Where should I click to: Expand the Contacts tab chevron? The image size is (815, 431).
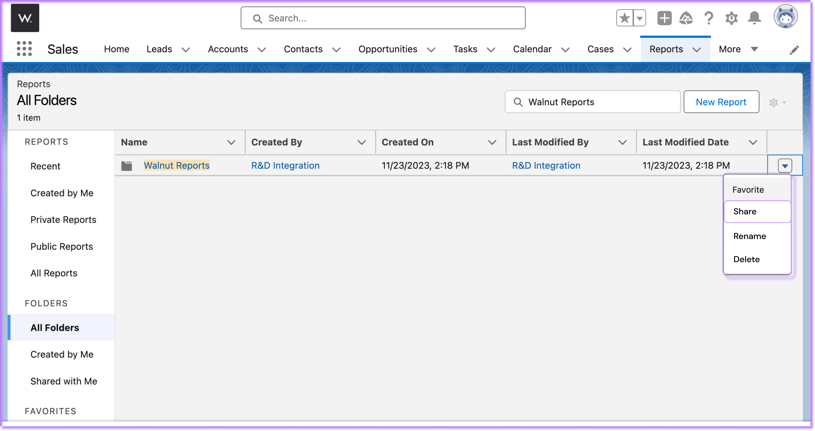pos(336,50)
